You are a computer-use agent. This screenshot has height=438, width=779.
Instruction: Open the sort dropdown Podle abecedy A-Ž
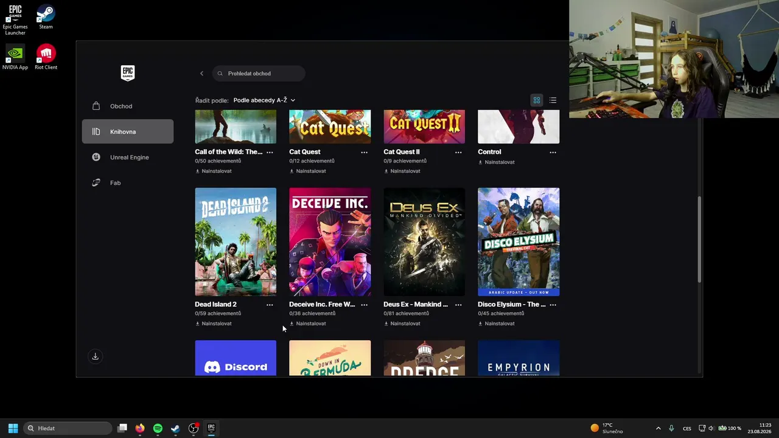coord(264,100)
